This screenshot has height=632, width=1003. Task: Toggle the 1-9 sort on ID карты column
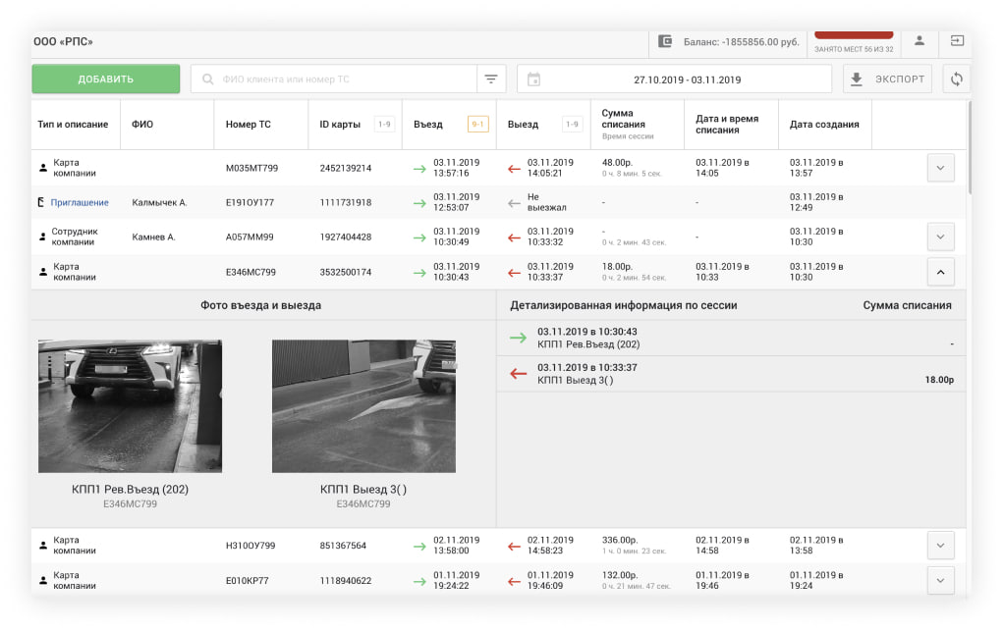point(385,125)
